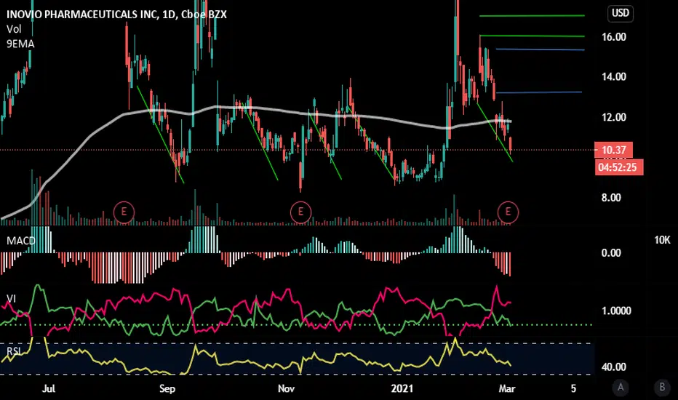Click the B button on the price scale

(x=661, y=387)
